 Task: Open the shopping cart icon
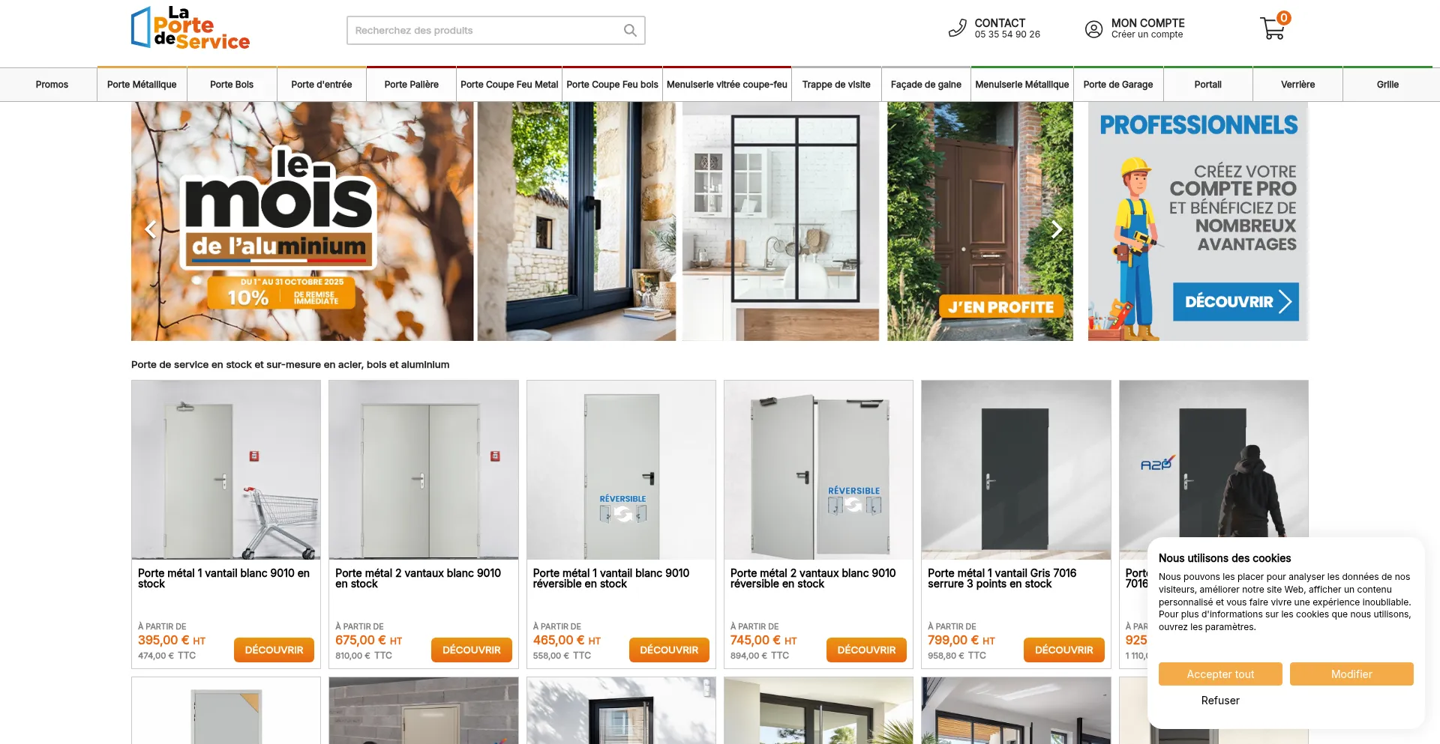tap(1274, 27)
